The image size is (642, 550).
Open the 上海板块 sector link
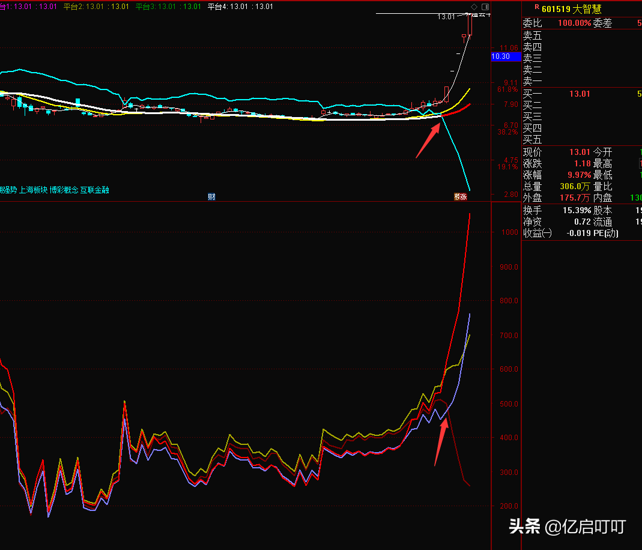pos(33,190)
